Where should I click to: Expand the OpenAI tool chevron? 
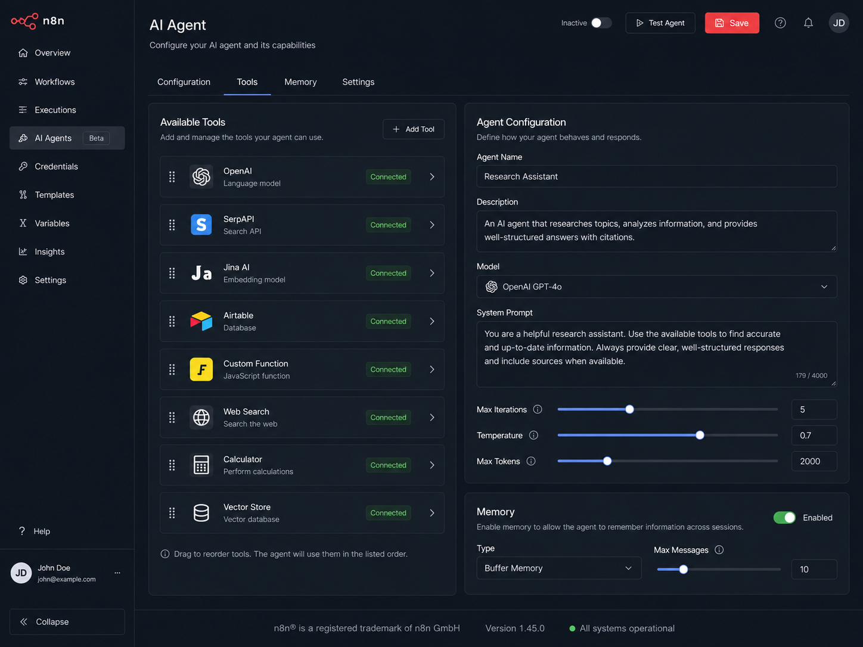(x=432, y=177)
